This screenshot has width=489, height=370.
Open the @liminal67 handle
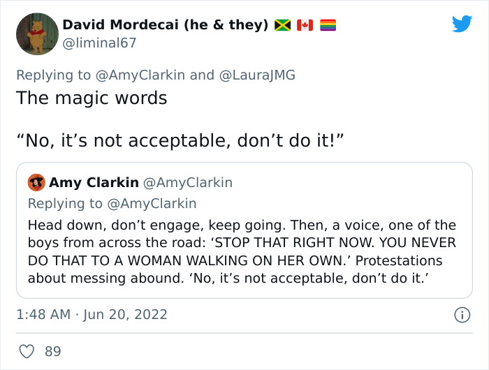pos(99,43)
